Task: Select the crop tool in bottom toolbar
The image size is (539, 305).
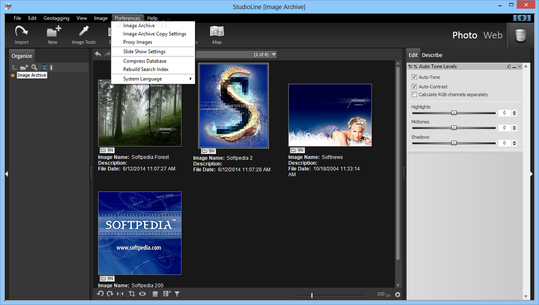Action: (x=132, y=294)
